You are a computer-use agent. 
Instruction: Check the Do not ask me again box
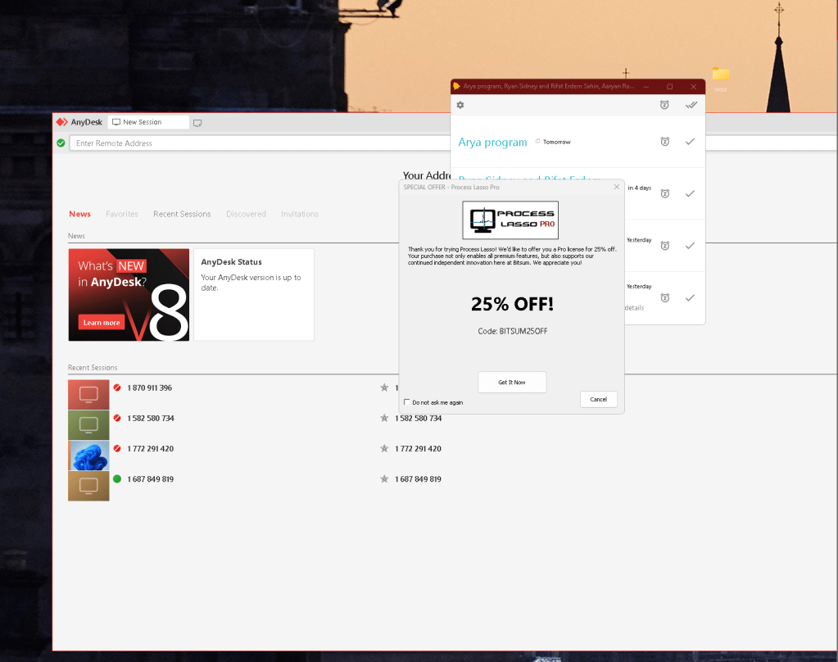pyautogui.click(x=406, y=402)
